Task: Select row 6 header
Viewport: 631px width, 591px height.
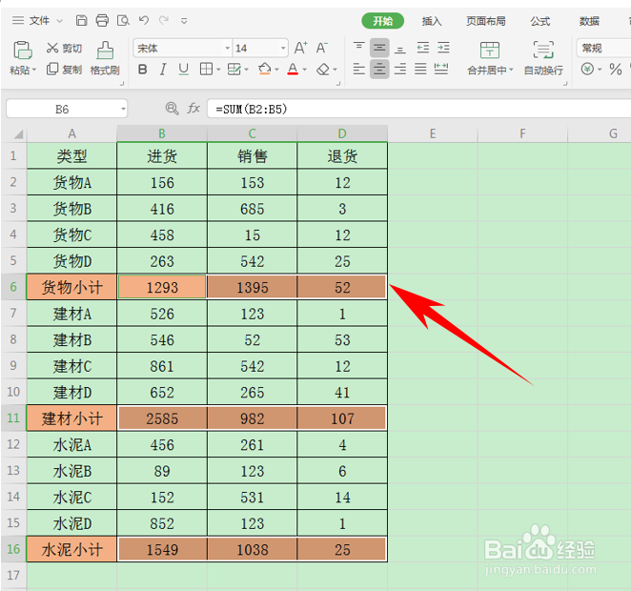Action: [x=13, y=287]
